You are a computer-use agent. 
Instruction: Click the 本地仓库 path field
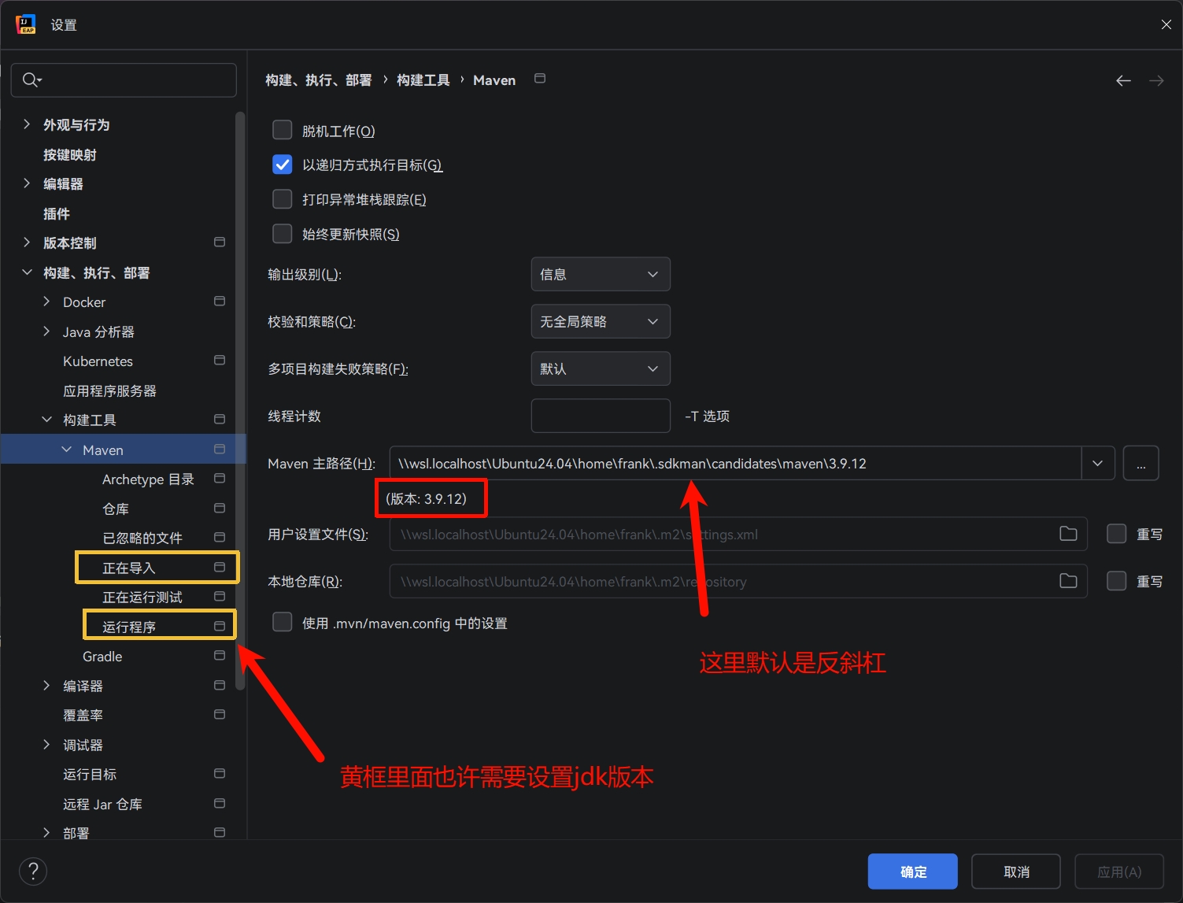pos(738,581)
